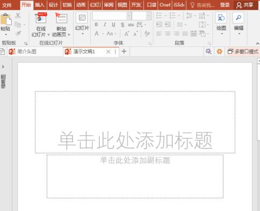Image resolution: width=260 pixels, height=211 pixels.
Task: Toggle Align Right paragraph alignment
Action: pos(176,33)
